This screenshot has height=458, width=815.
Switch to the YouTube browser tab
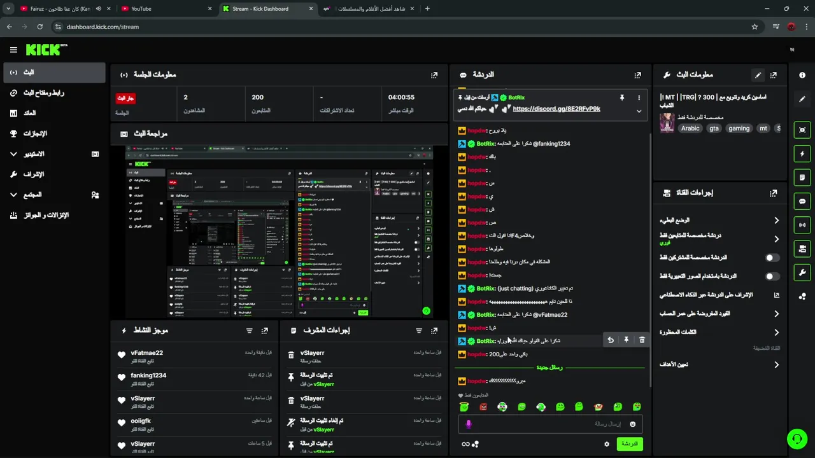click(166, 9)
